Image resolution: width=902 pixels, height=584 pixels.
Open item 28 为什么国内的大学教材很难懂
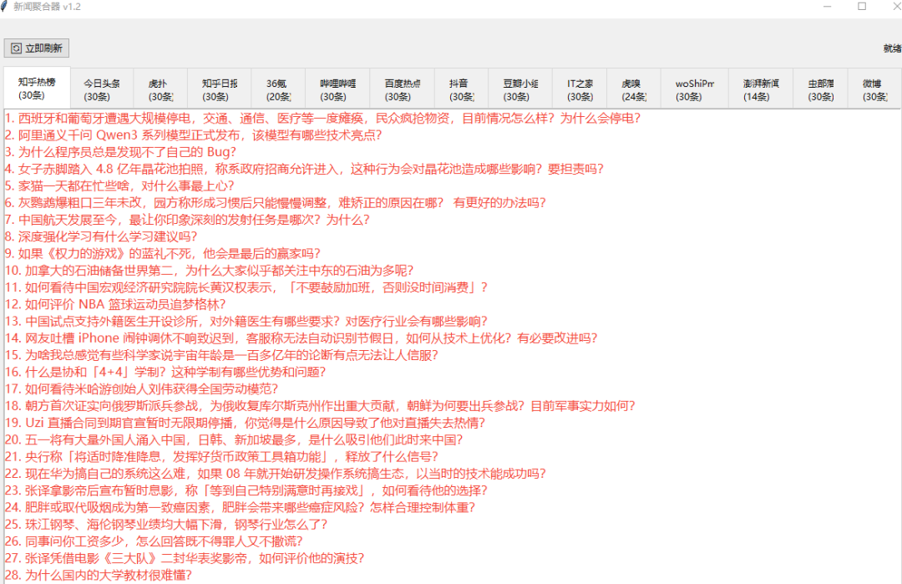(99, 576)
